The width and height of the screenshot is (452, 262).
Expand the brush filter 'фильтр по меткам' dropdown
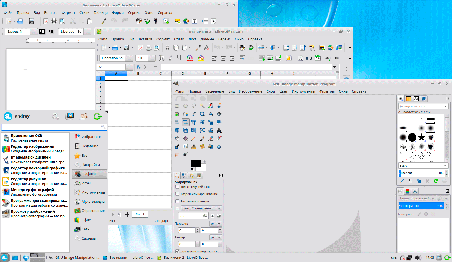click(445, 106)
